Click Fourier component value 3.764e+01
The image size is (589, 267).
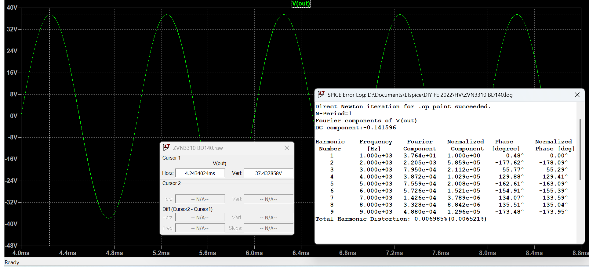point(420,156)
